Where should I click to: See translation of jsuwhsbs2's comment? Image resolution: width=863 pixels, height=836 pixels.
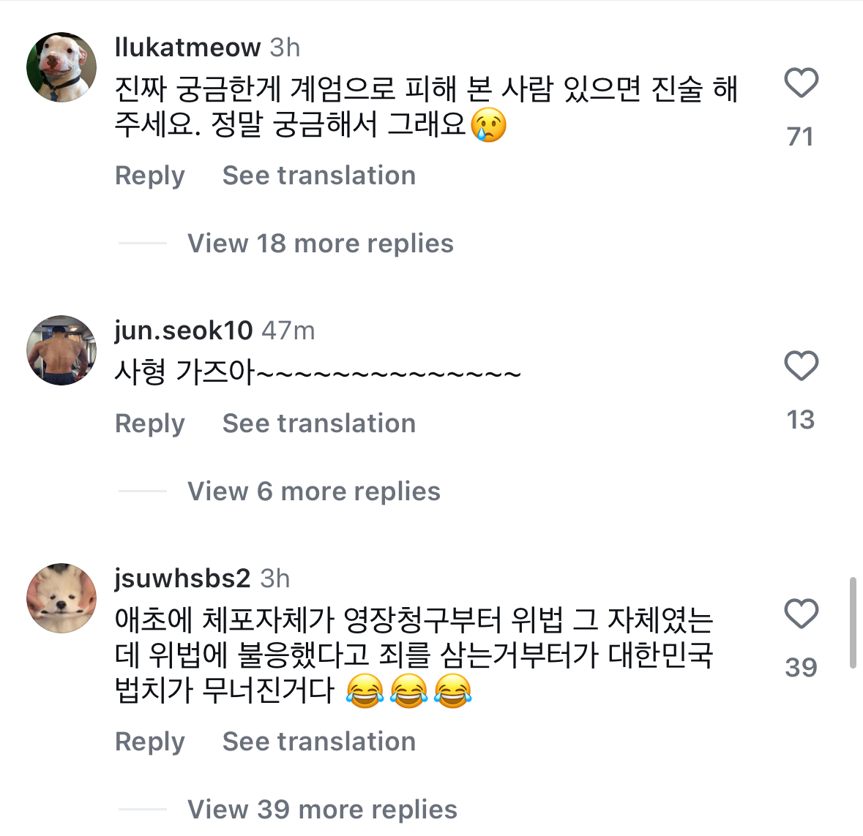pos(319,742)
